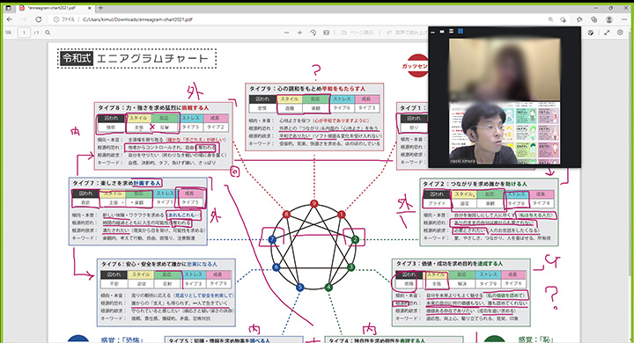Screen dimensions: 634x343
Task: Click the red number 9 node on the enneagram
Action: click(x=314, y=204)
